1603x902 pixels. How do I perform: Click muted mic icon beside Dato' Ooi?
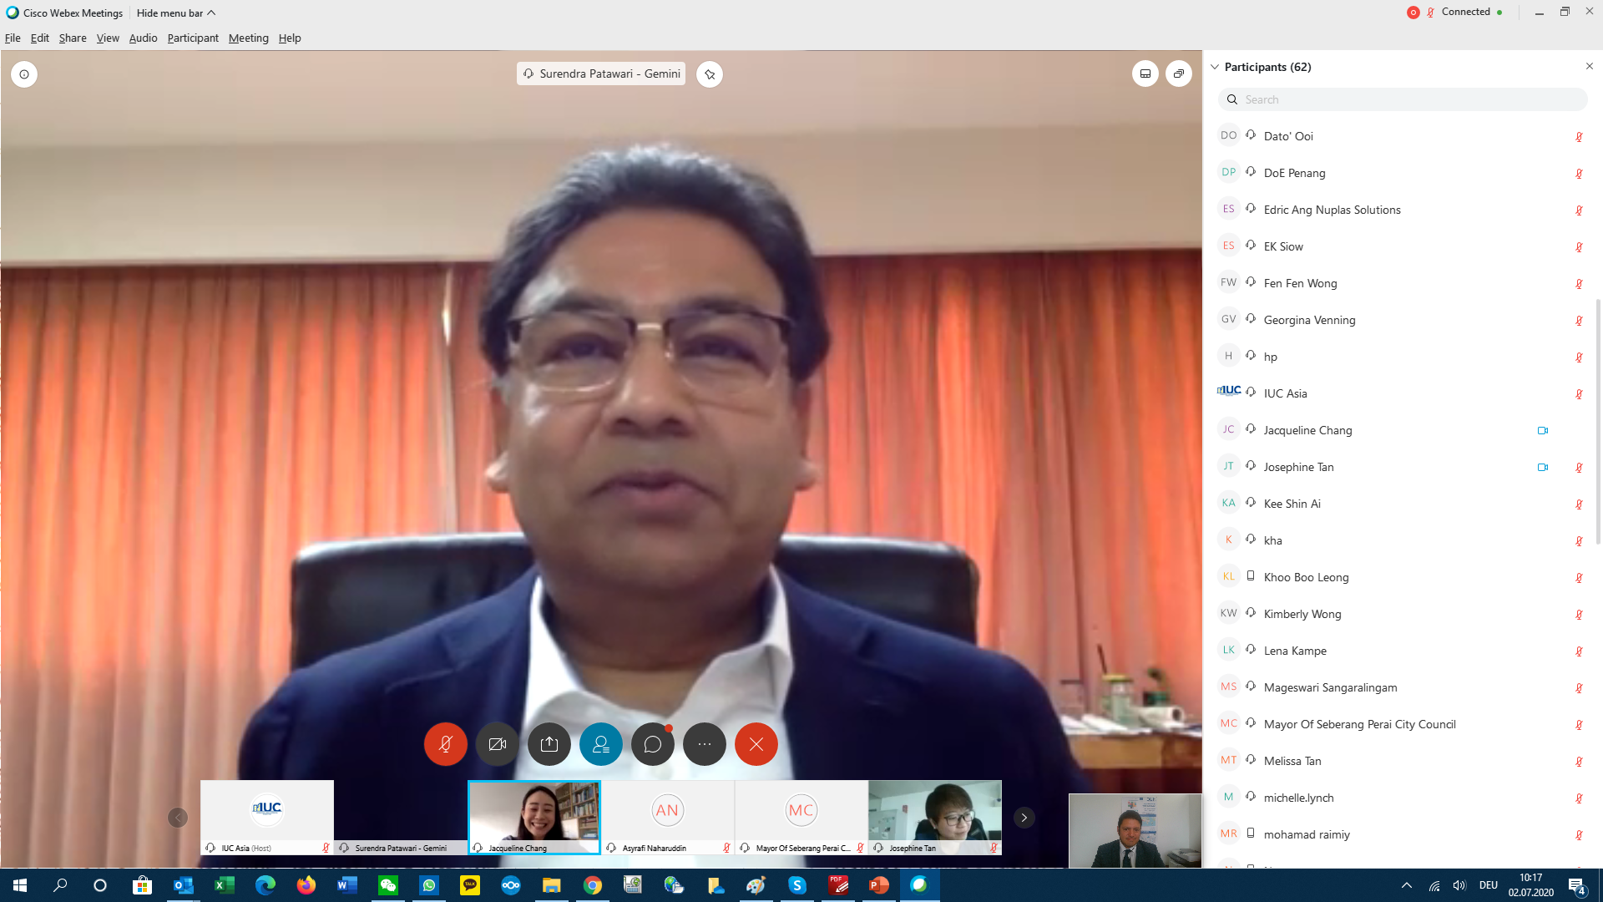pyautogui.click(x=1579, y=137)
